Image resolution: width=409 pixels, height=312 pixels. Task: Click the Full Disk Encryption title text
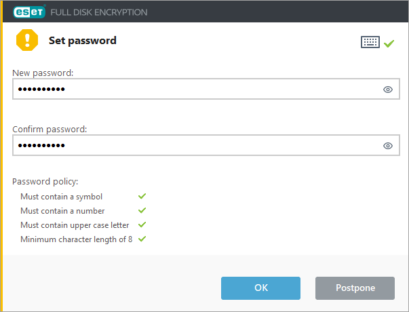click(99, 12)
